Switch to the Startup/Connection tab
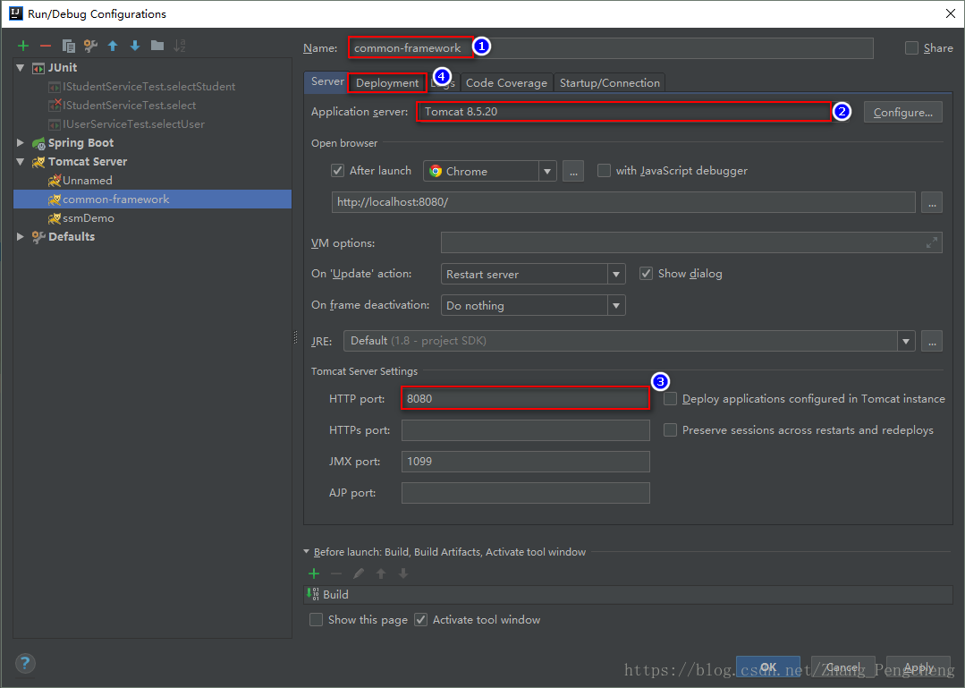Image resolution: width=965 pixels, height=688 pixels. [609, 83]
